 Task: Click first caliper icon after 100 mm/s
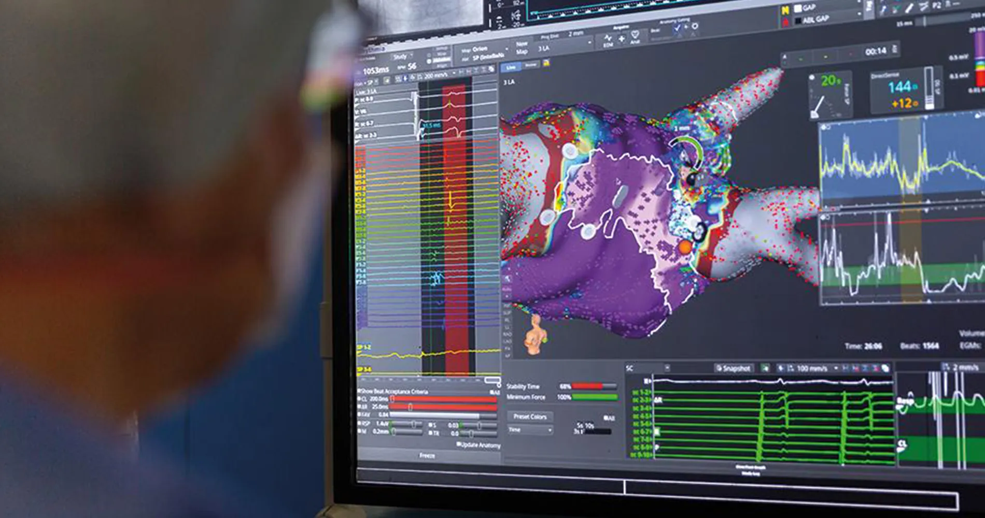(846, 368)
